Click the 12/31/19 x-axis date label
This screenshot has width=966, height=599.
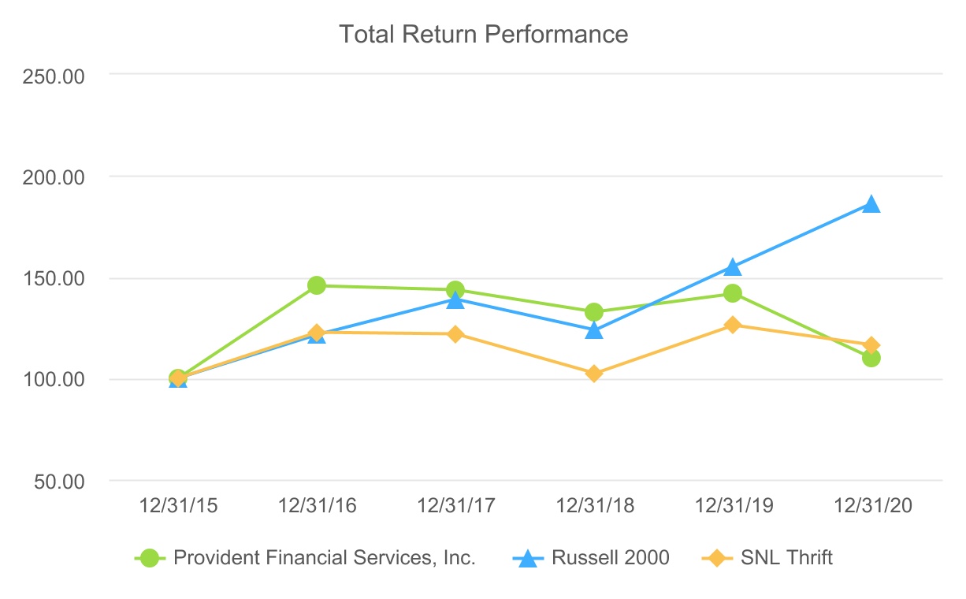point(733,506)
